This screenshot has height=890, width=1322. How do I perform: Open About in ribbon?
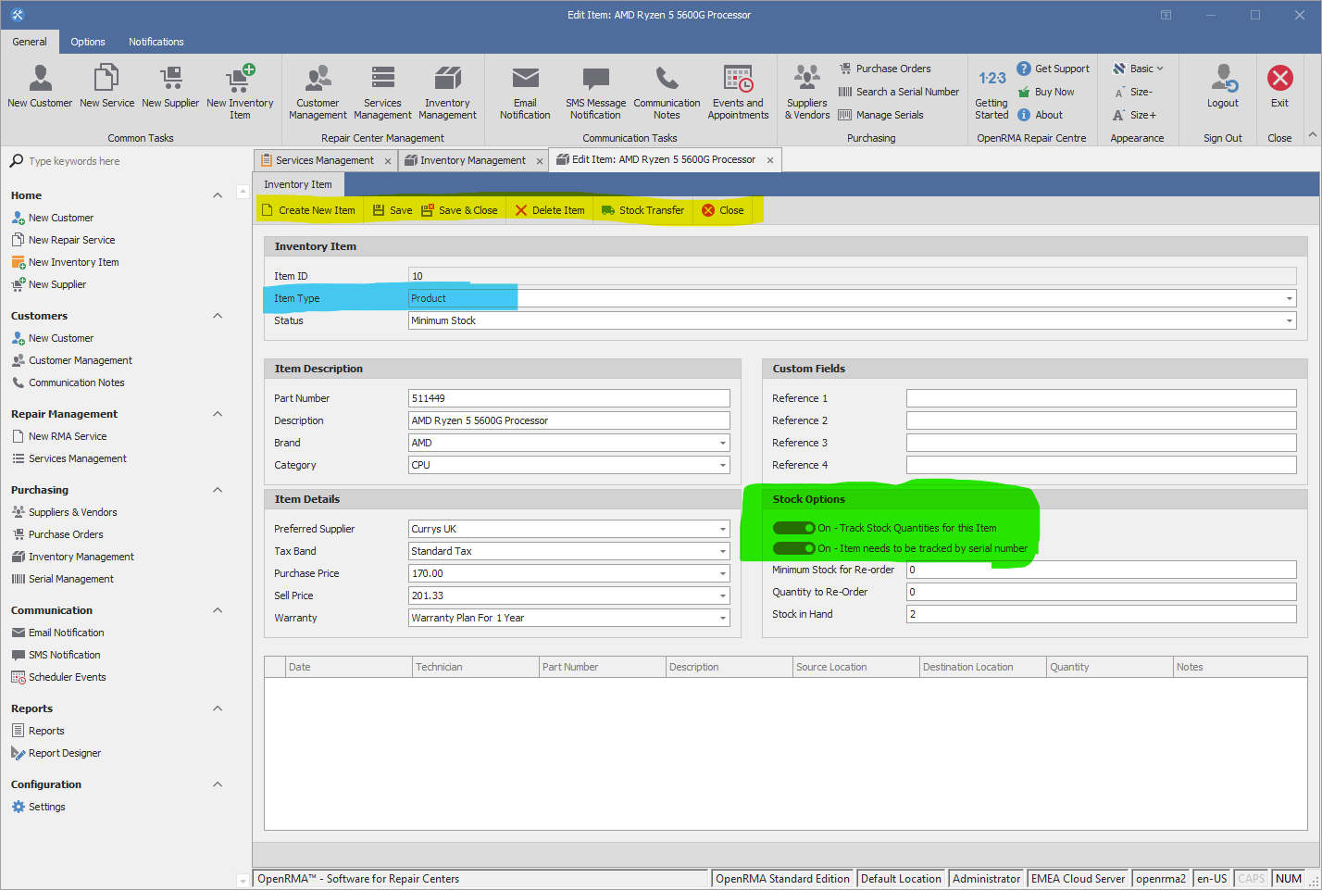pos(1040,115)
